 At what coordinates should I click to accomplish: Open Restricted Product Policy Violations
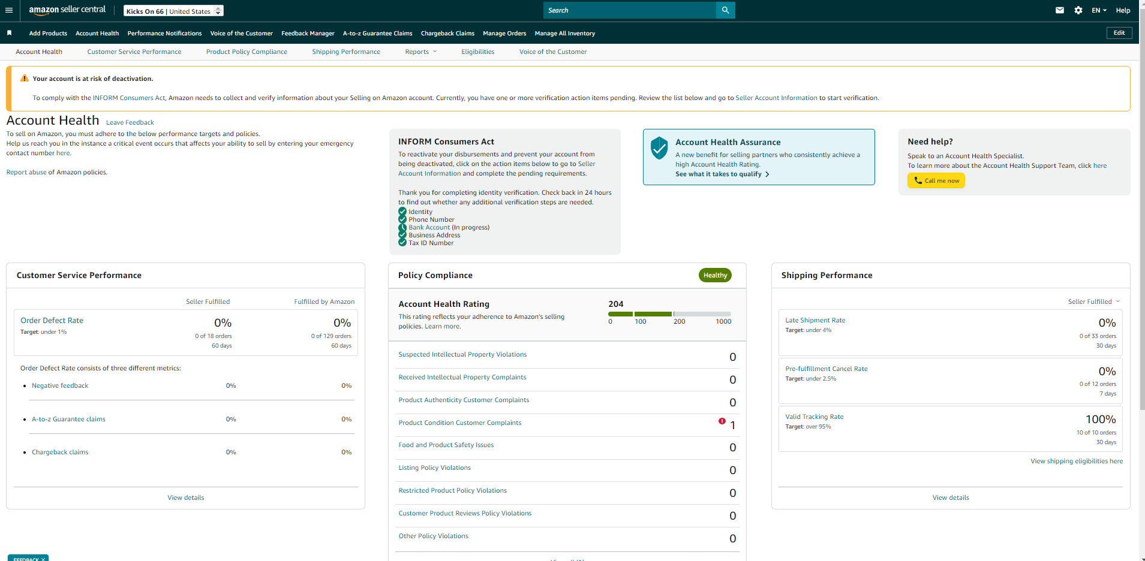pyautogui.click(x=453, y=491)
